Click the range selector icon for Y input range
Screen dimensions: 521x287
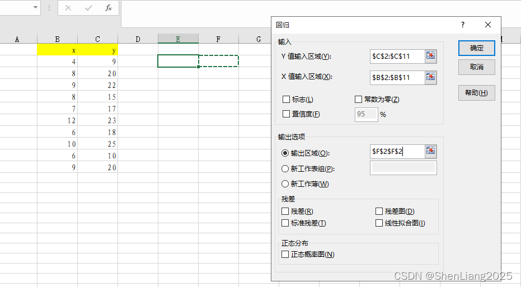coord(431,56)
